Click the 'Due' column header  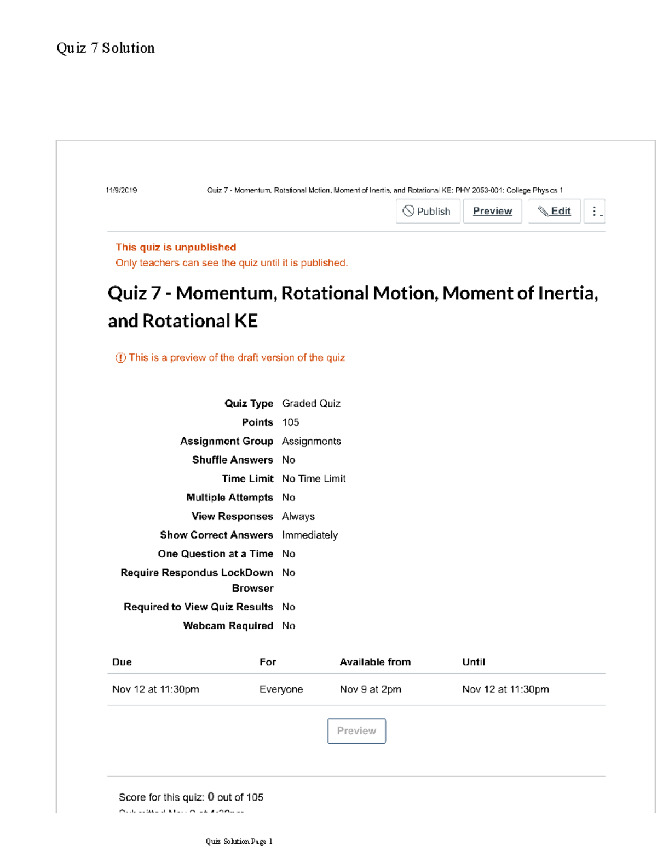coord(122,662)
